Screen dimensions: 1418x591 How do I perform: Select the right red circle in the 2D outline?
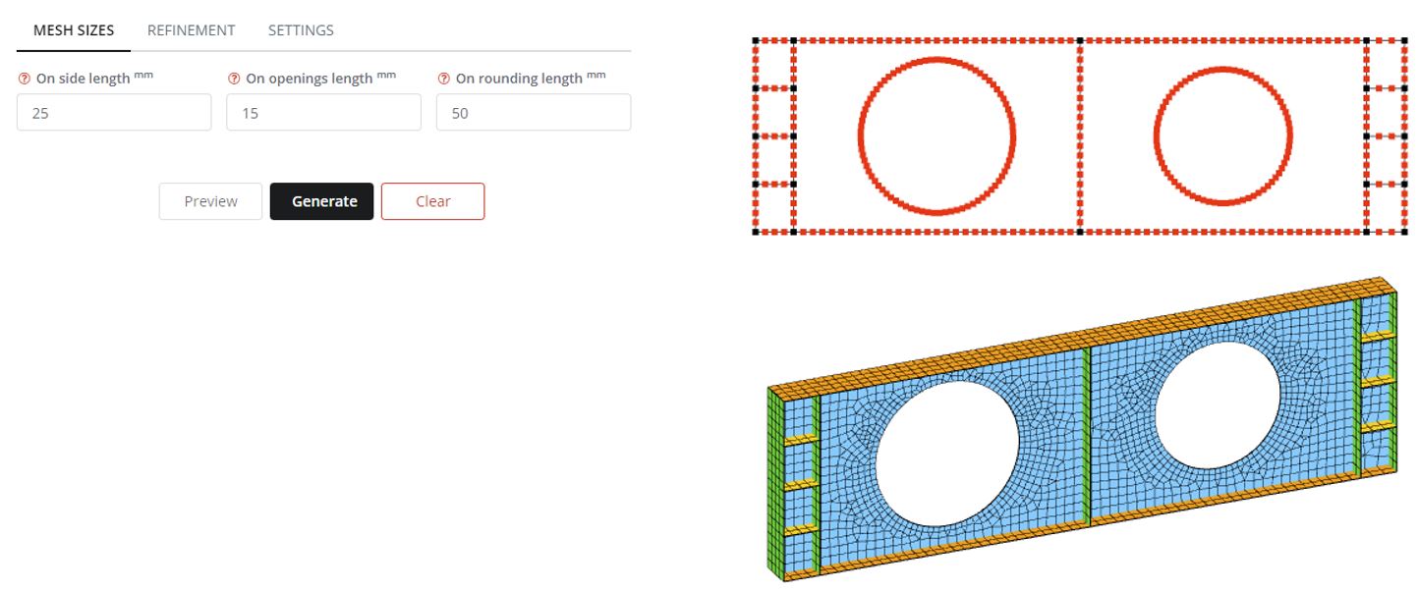(1223, 135)
